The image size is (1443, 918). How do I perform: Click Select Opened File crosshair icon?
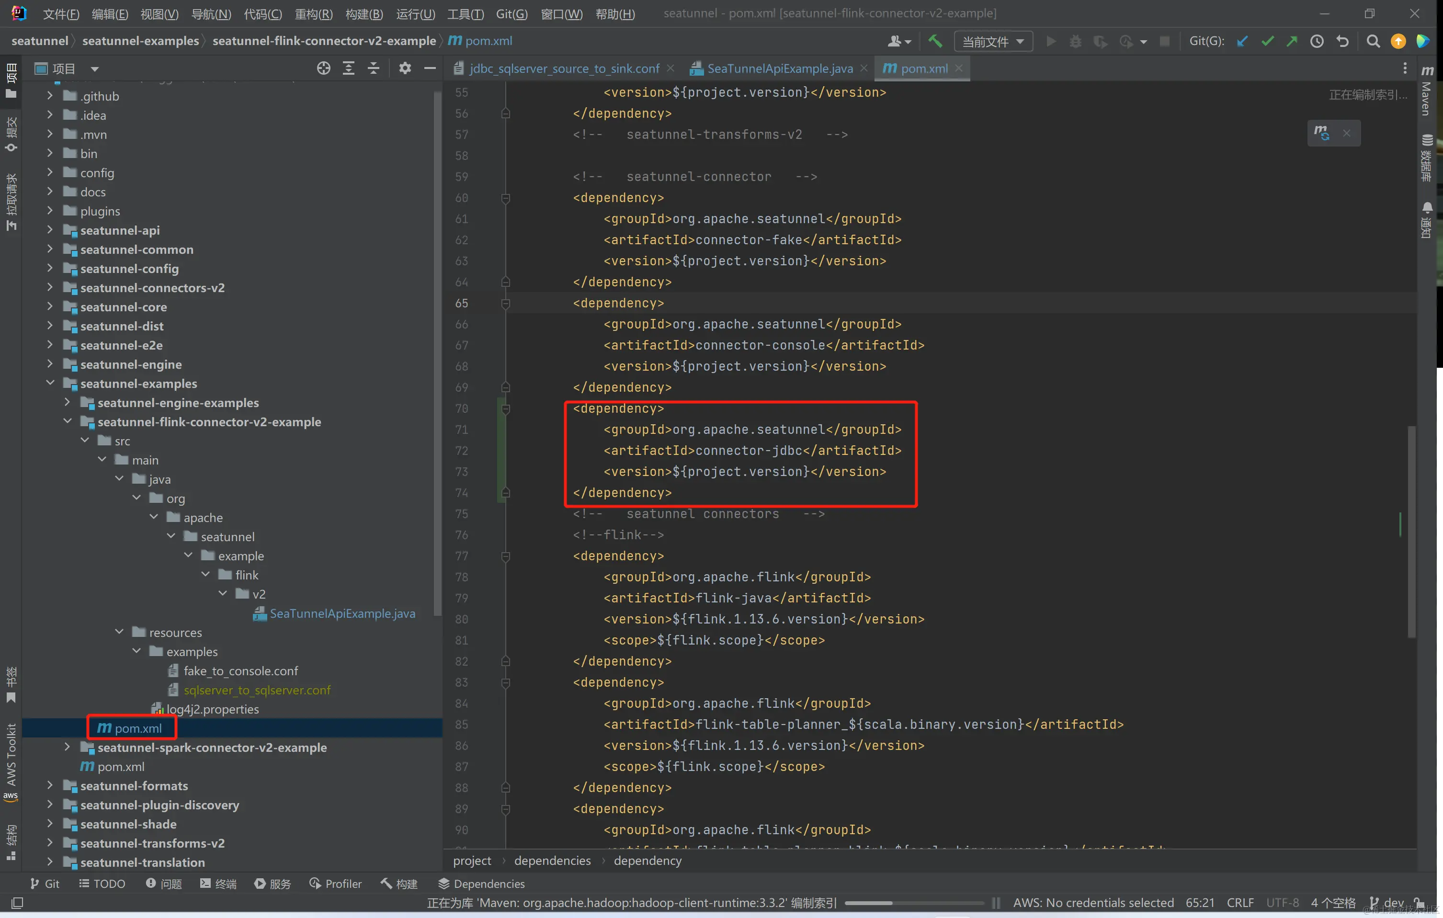[324, 68]
